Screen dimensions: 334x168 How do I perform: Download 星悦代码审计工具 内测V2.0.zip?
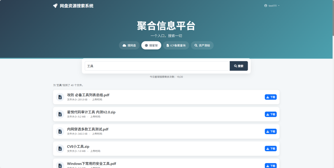click(x=271, y=114)
